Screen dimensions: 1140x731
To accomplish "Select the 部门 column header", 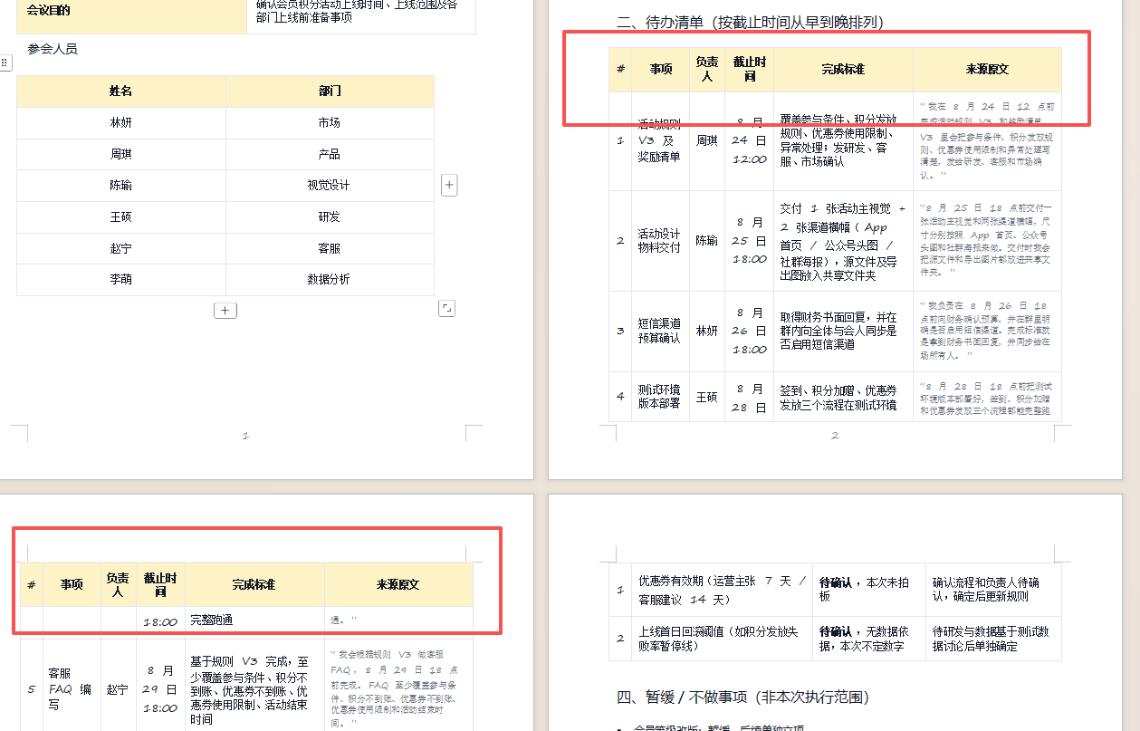I will tap(330, 91).
